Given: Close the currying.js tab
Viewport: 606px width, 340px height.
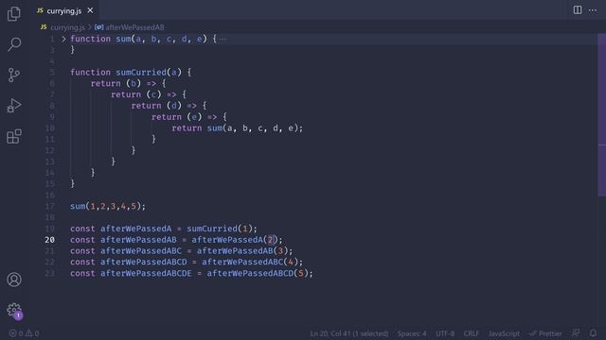Looking at the screenshot, I should pos(90,10).
